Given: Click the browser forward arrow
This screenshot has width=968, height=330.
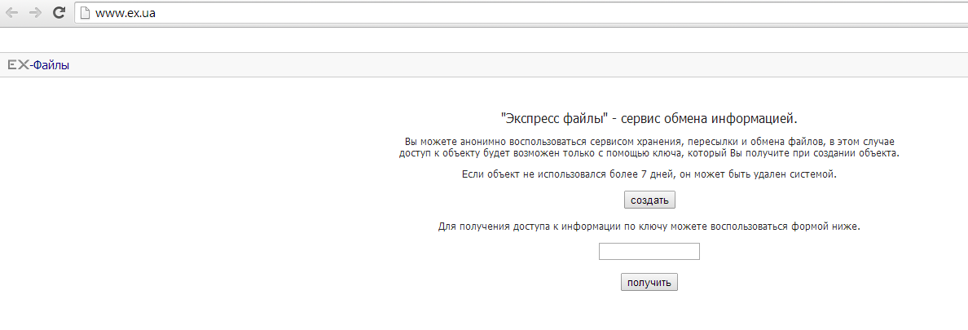Looking at the screenshot, I should coord(35,12).
